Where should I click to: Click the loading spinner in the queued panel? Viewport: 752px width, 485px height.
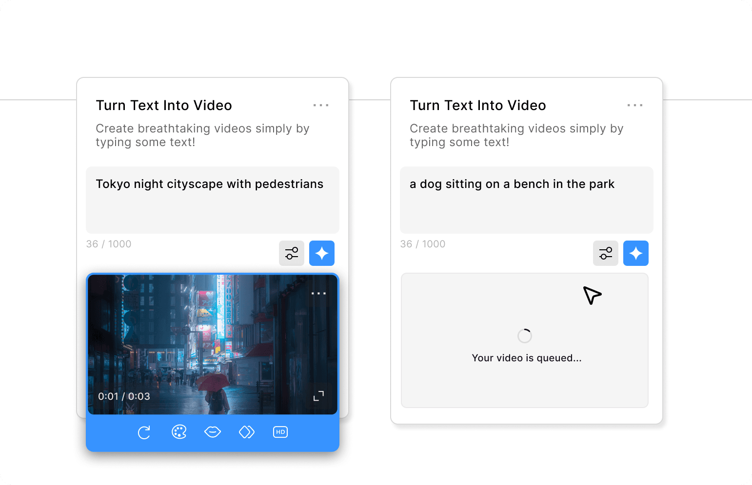[x=525, y=336]
